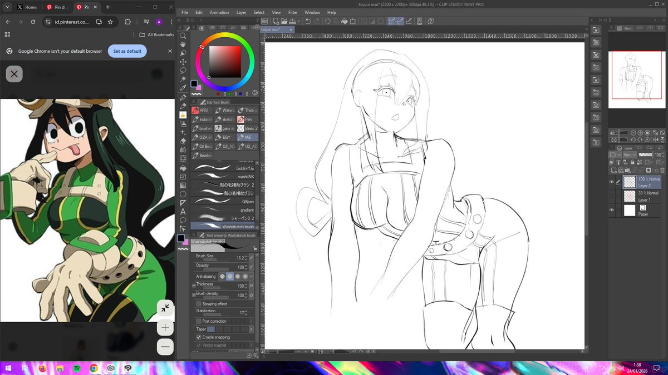Select the Gradient tool

(183, 185)
